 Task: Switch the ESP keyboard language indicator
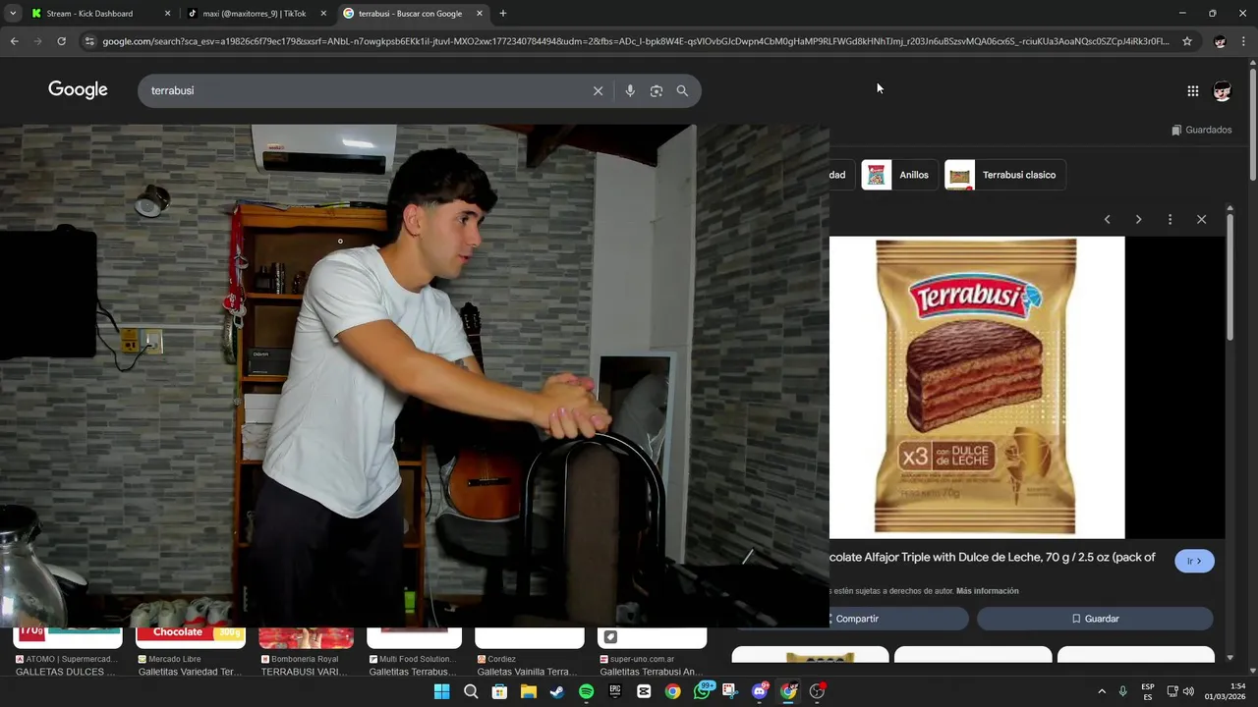point(1148,691)
